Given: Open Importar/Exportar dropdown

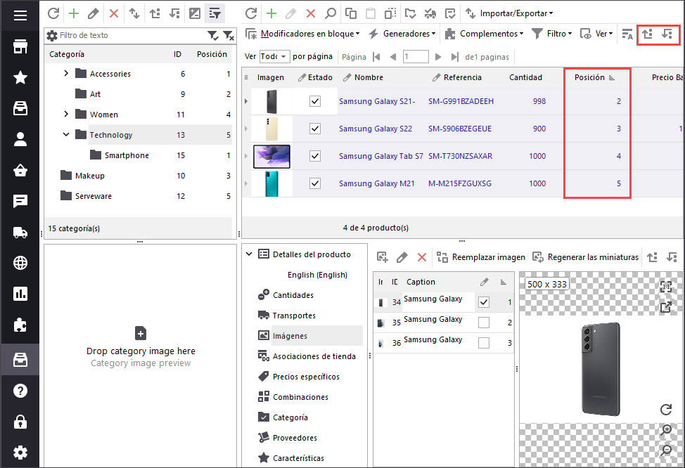Looking at the screenshot, I should [x=509, y=13].
